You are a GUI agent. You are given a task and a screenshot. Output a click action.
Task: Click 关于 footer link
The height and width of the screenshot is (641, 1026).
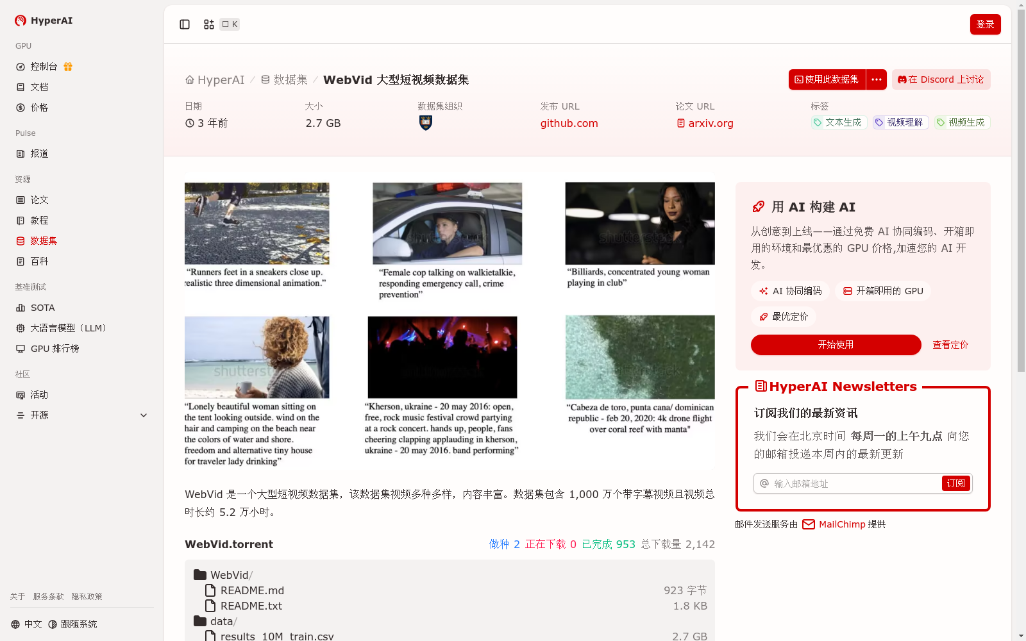(x=17, y=597)
